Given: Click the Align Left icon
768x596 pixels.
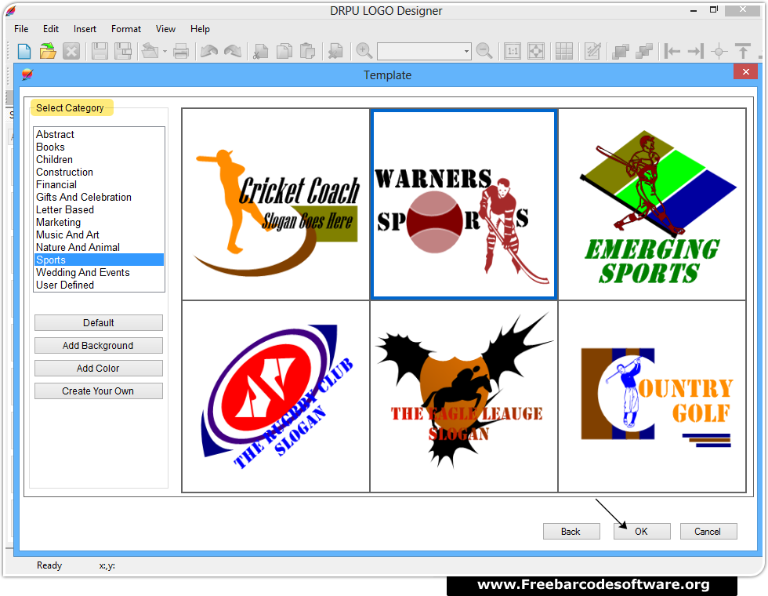Looking at the screenshot, I should [x=672, y=51].
